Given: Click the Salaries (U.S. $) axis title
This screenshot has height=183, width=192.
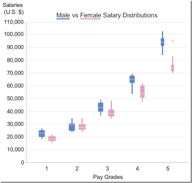Looking at the screenshot, I should [13, 9].
